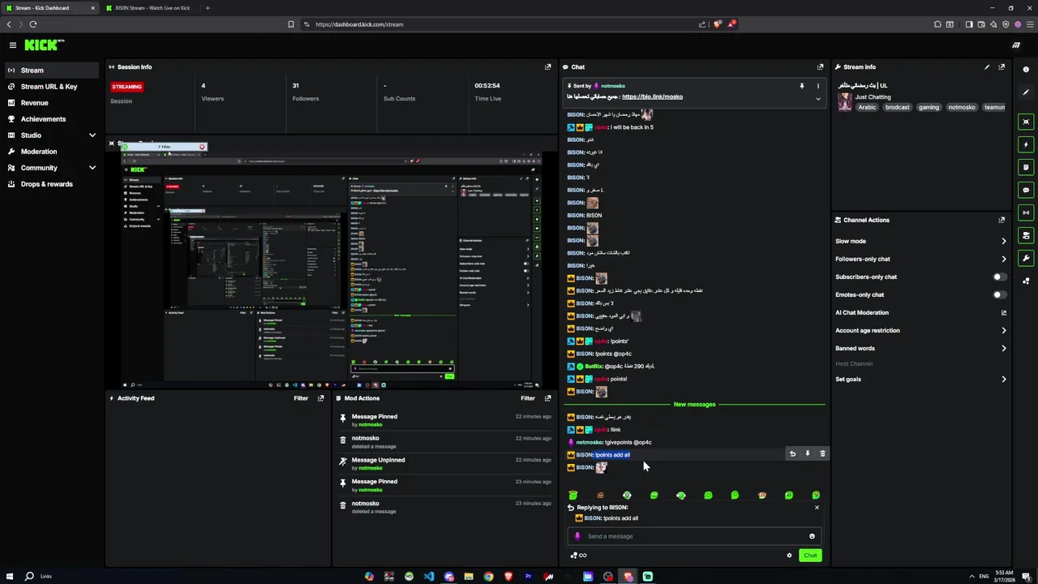Open the pinned message three-dot menu

tap(817, 86)
